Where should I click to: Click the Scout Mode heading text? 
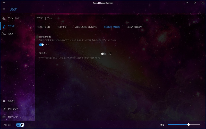pyautogui.click(x=45, y=37)
